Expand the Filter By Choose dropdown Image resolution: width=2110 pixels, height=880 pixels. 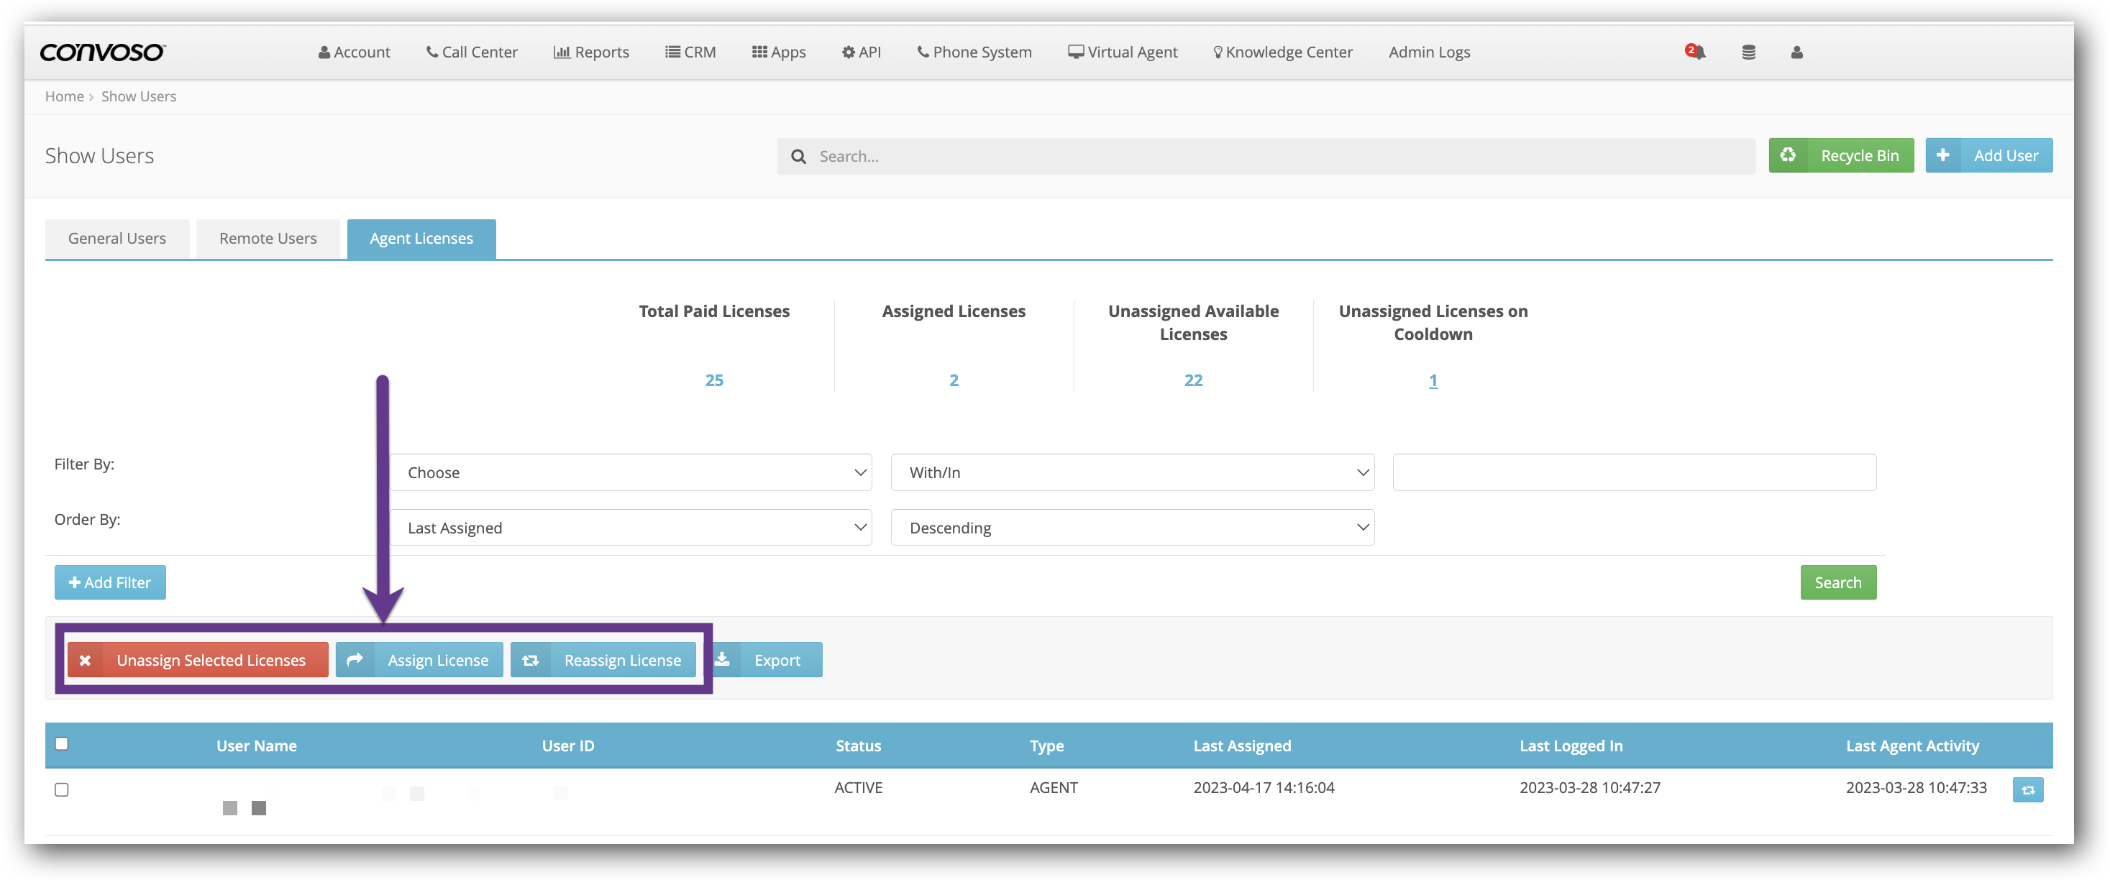(x=630, y=472)
